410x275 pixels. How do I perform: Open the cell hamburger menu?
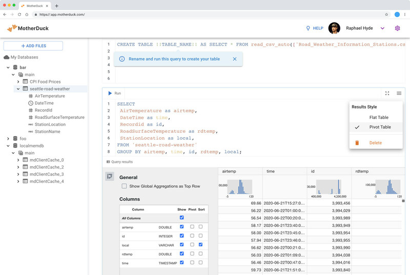click(x=399, y=93)
